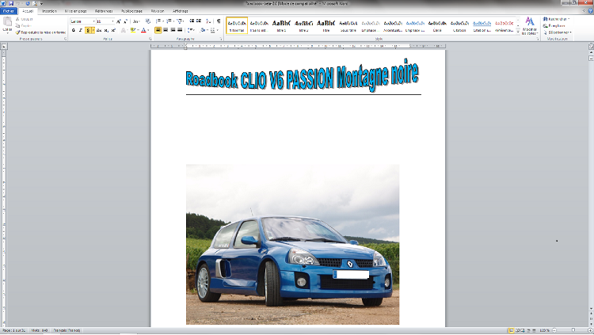Apply Superscript formatting
This screenshot has width=594, height=335.
113,30
